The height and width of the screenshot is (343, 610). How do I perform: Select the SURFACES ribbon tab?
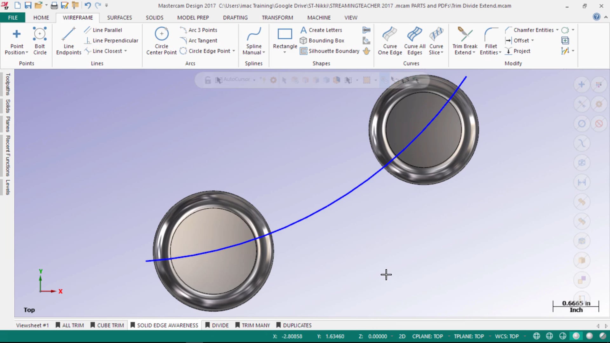coord(119,17)
